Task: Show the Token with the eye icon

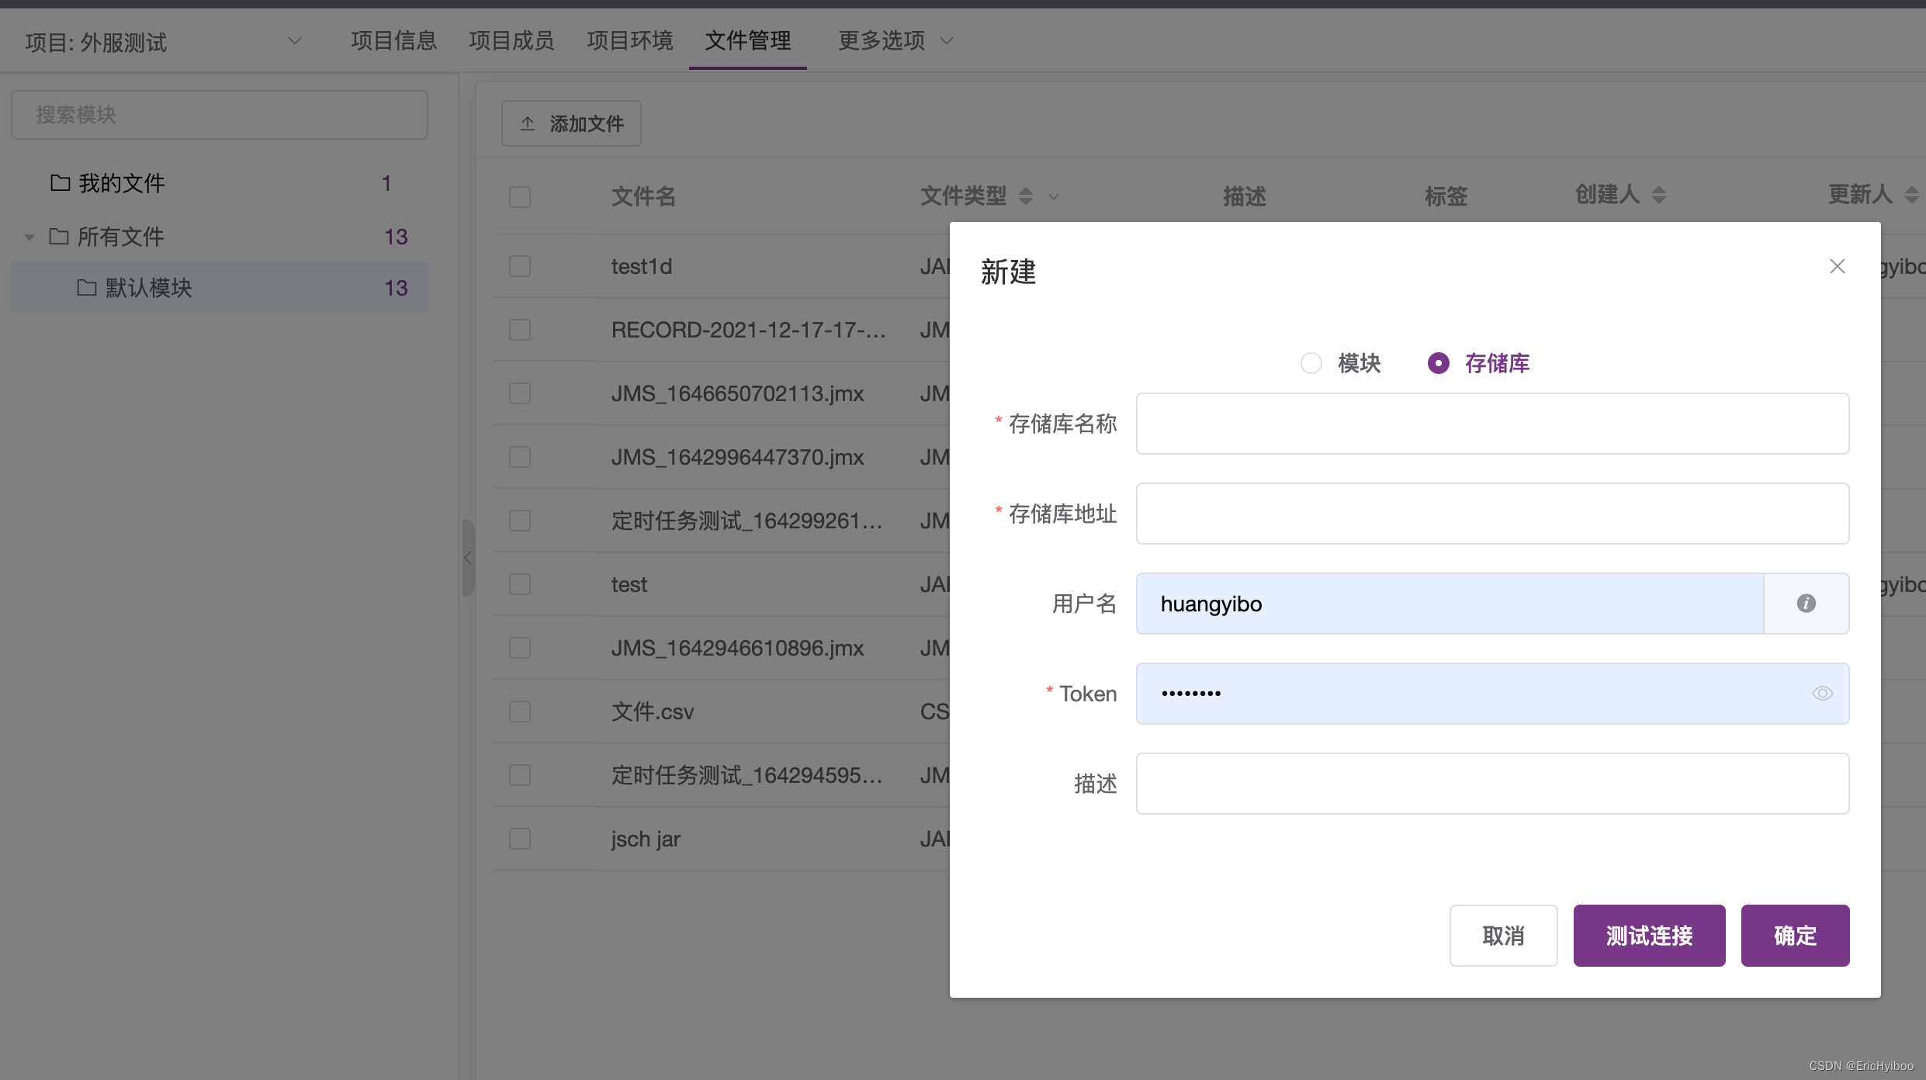Action: point(1822,694)
